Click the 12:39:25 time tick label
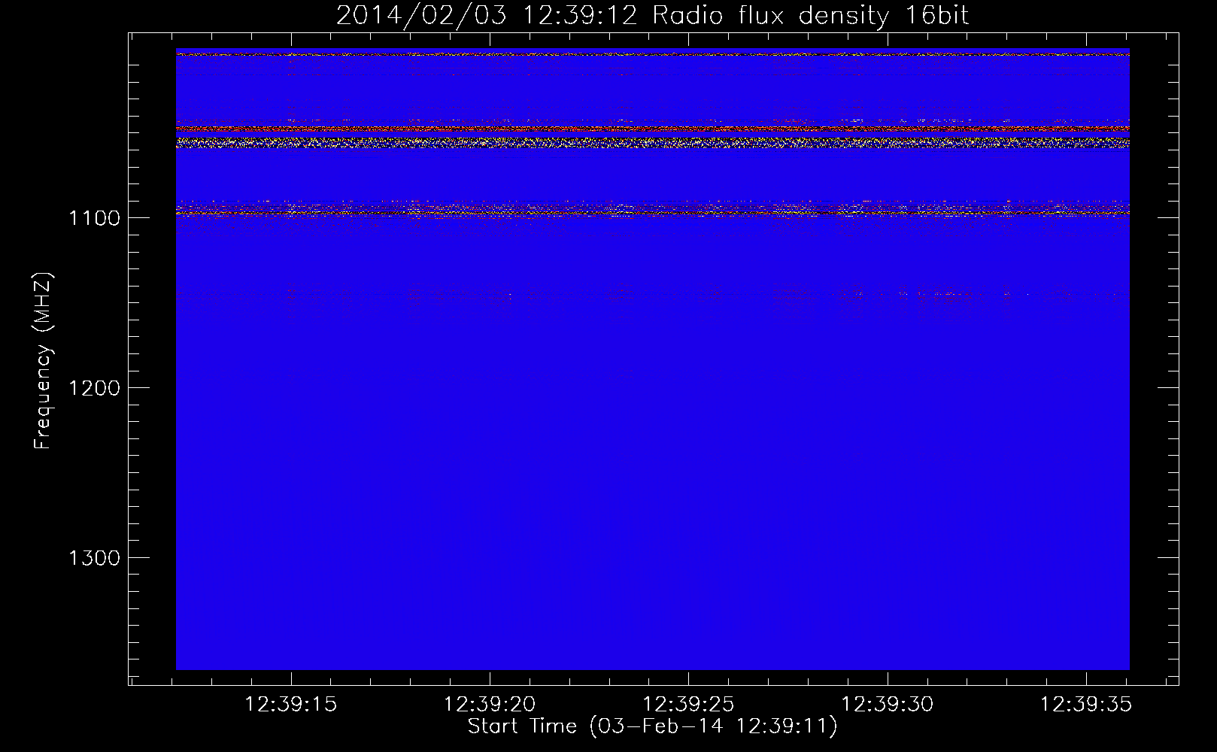The height and width of the screenshot is (752, 1217). click(x=688, y=705)
